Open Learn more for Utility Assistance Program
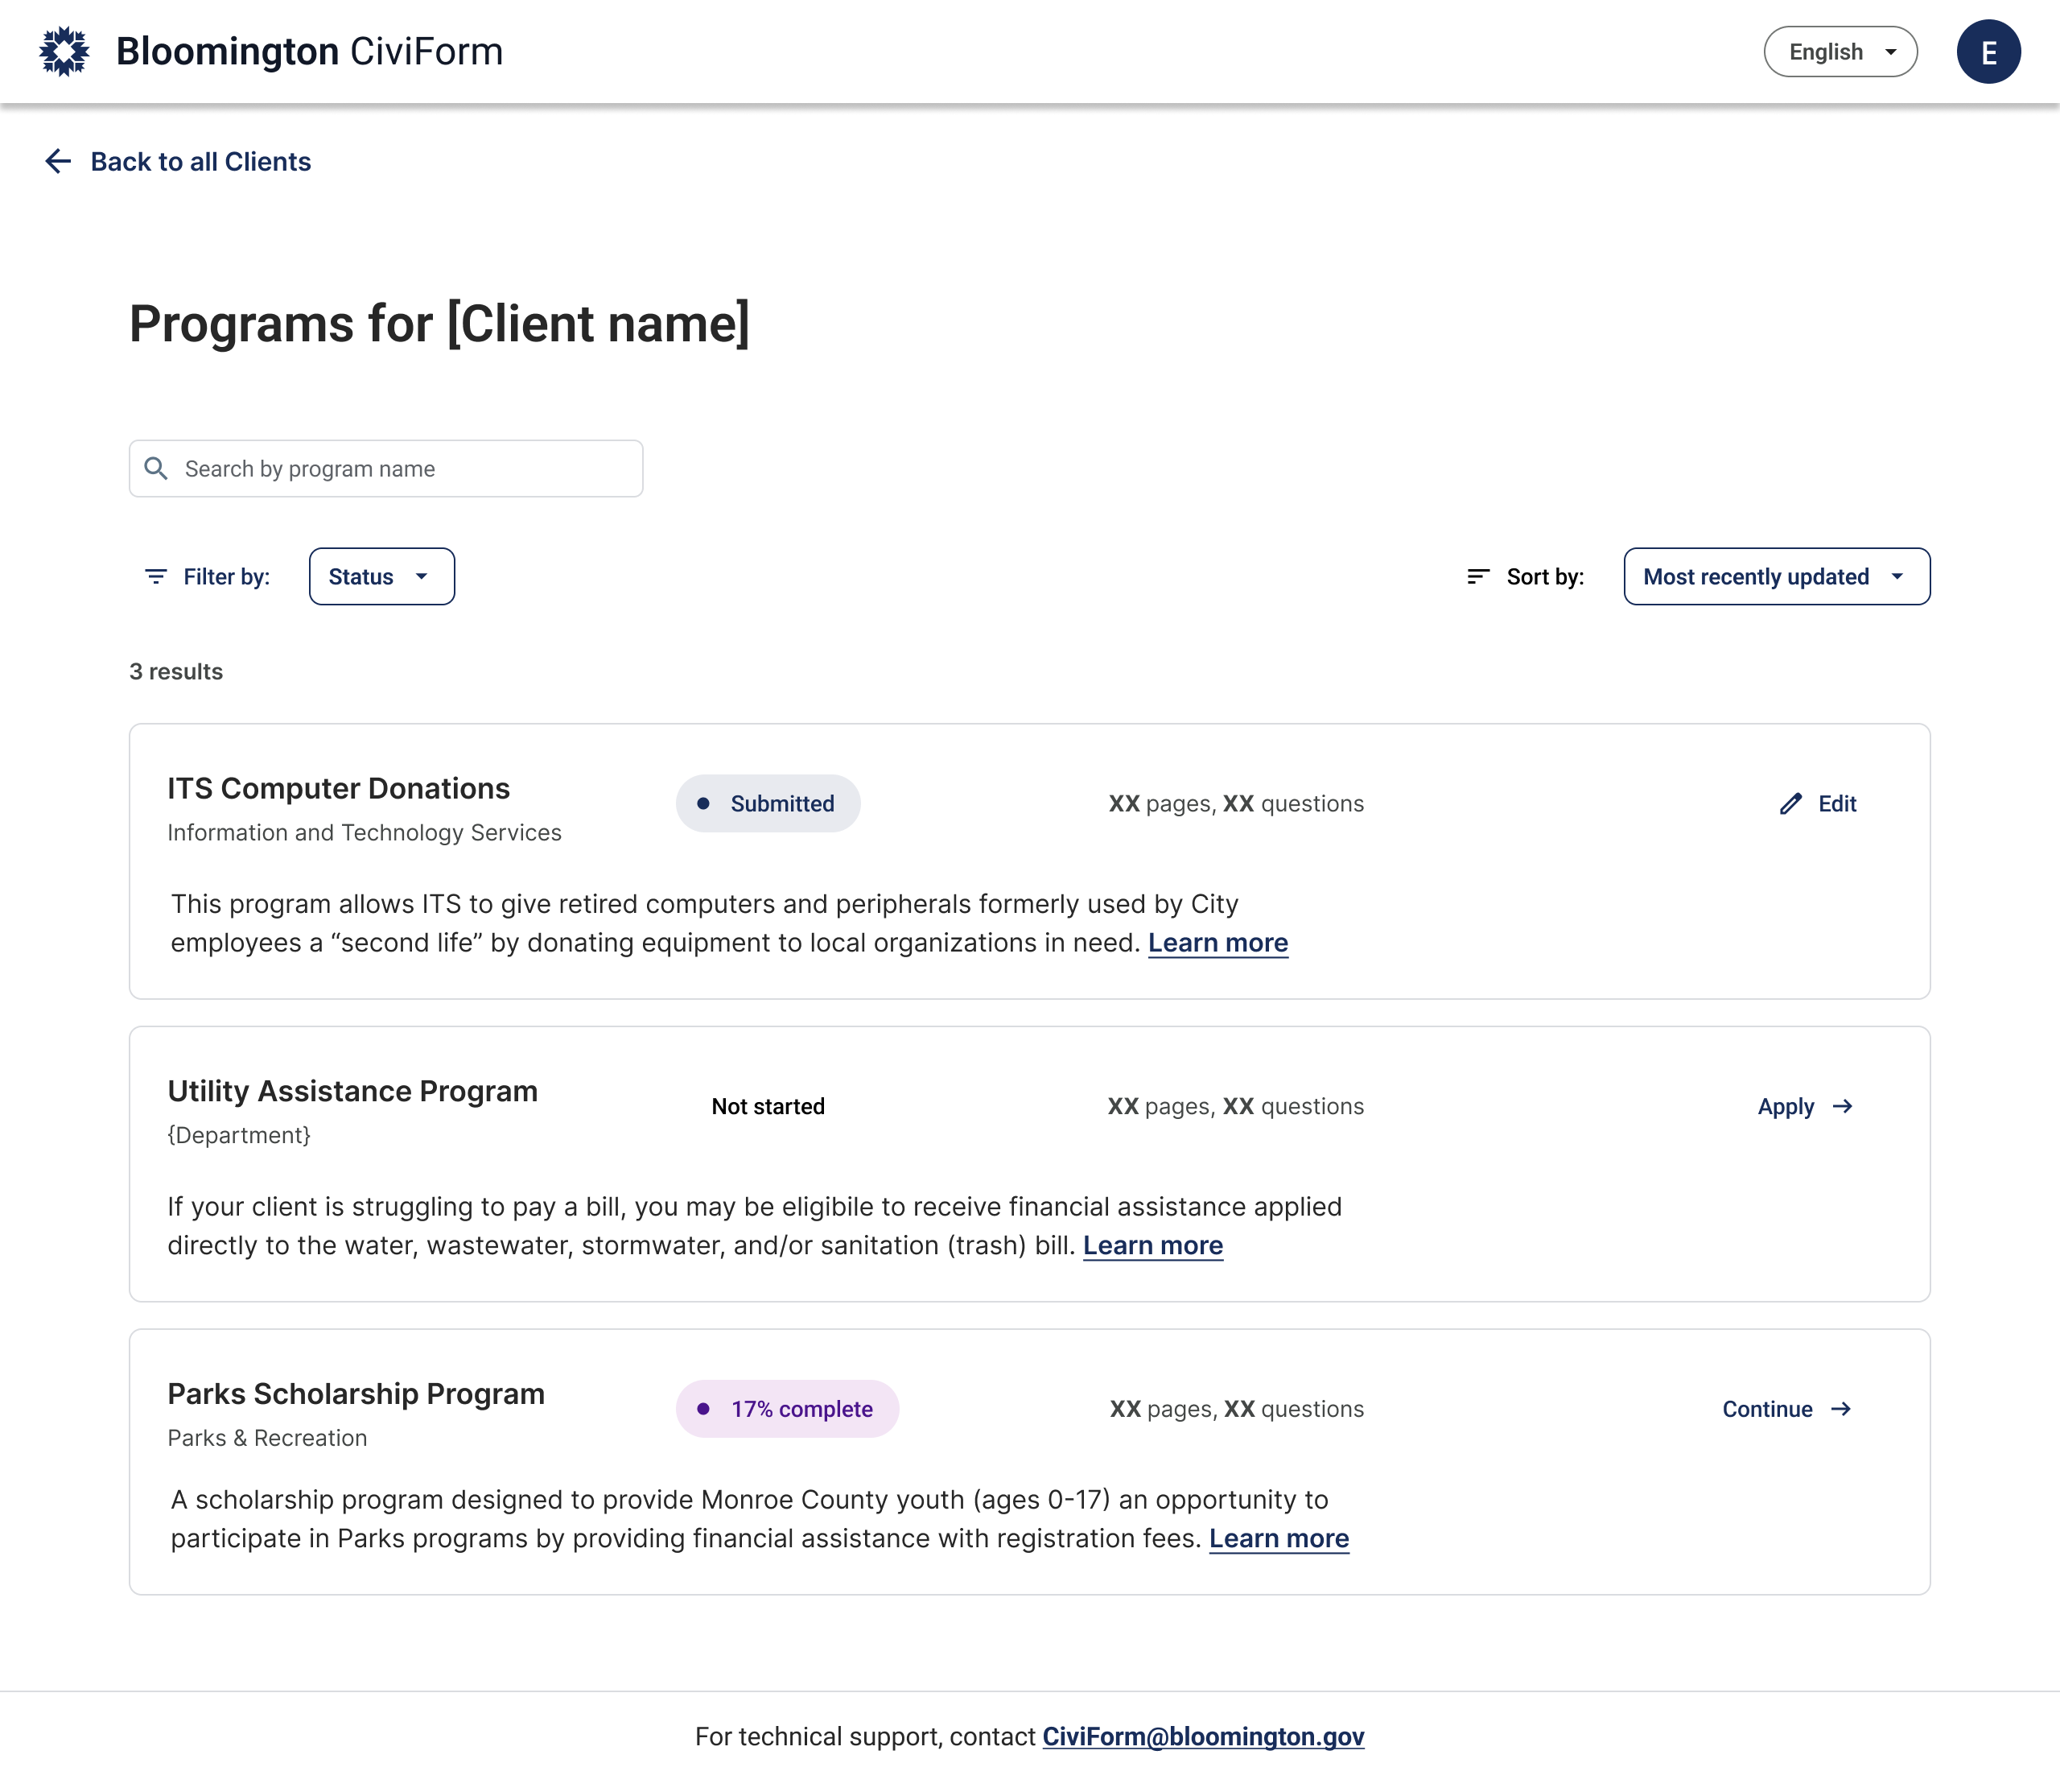The width and height of the screenshot is (2060, 1792). [1152, 1245]
